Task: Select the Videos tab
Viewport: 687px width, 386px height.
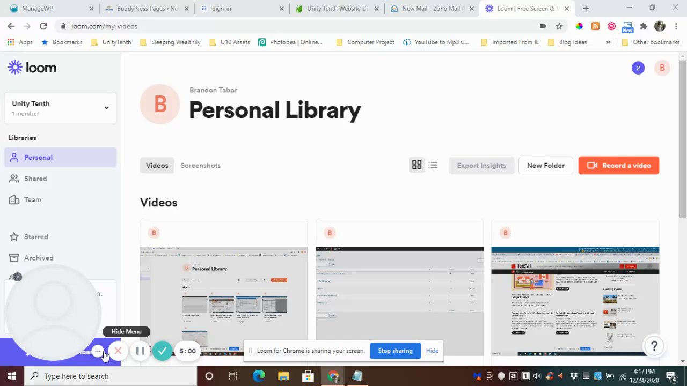Action: [157, 166]
